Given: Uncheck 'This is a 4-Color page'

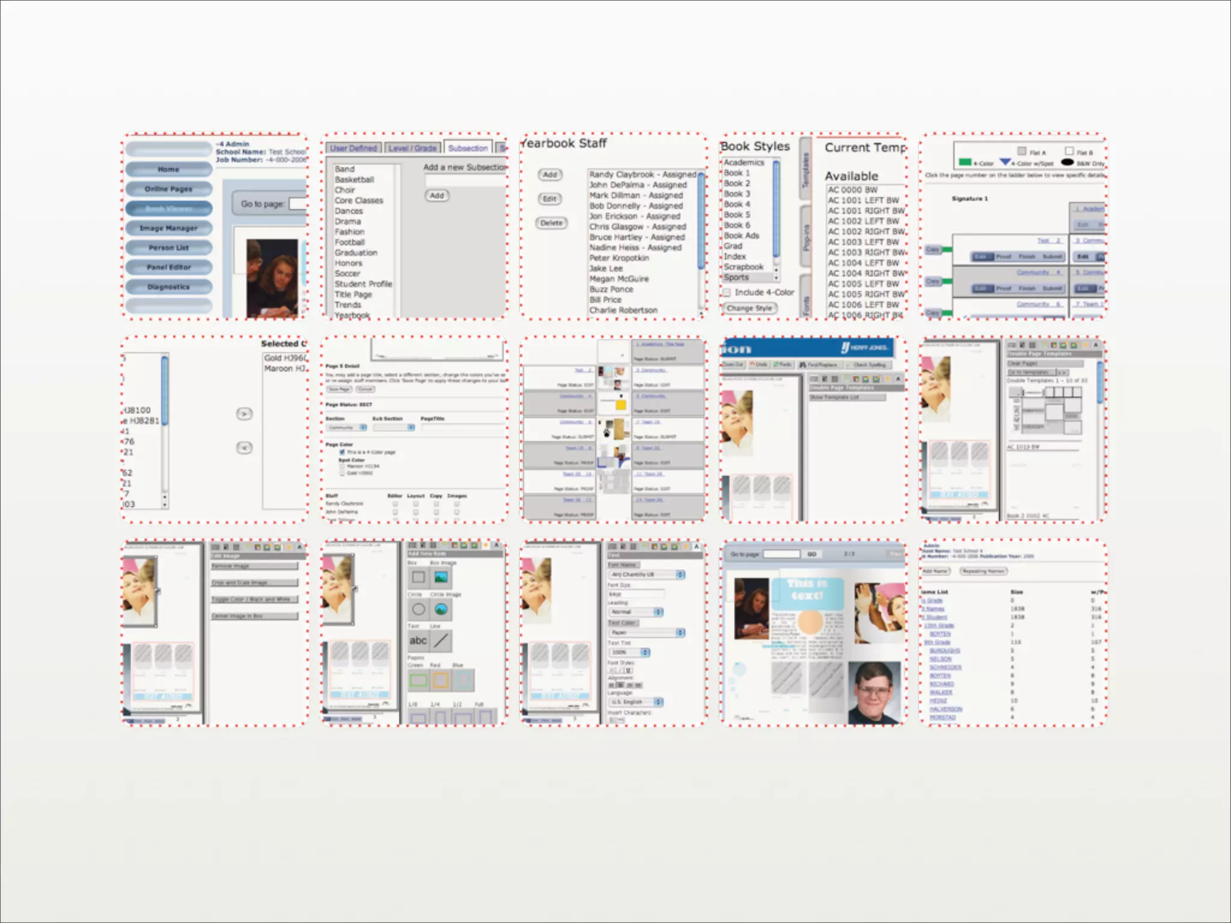Looking at the screenshot, I should tap(342, 452).
